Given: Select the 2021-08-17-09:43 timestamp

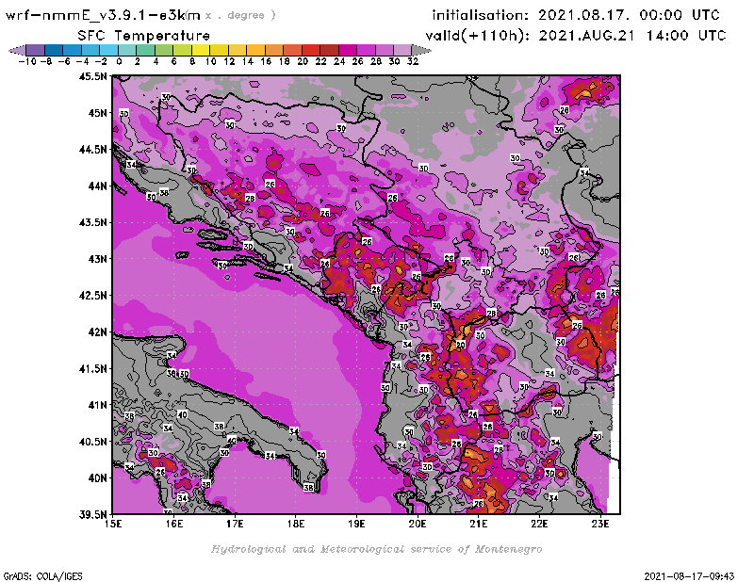Looking at the screenshot, I should 689,576.
